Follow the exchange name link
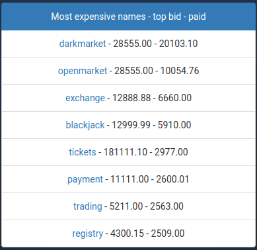The width and height of the screenshot is (257, 250). point(85,98)
